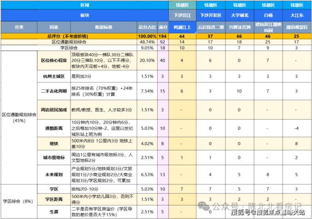The width and height of the screenshot is (312, 219).
Task: Select the 40 full score cell
Action: click(163, 61)
